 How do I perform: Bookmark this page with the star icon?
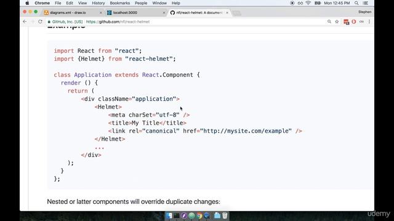(337, 22)
